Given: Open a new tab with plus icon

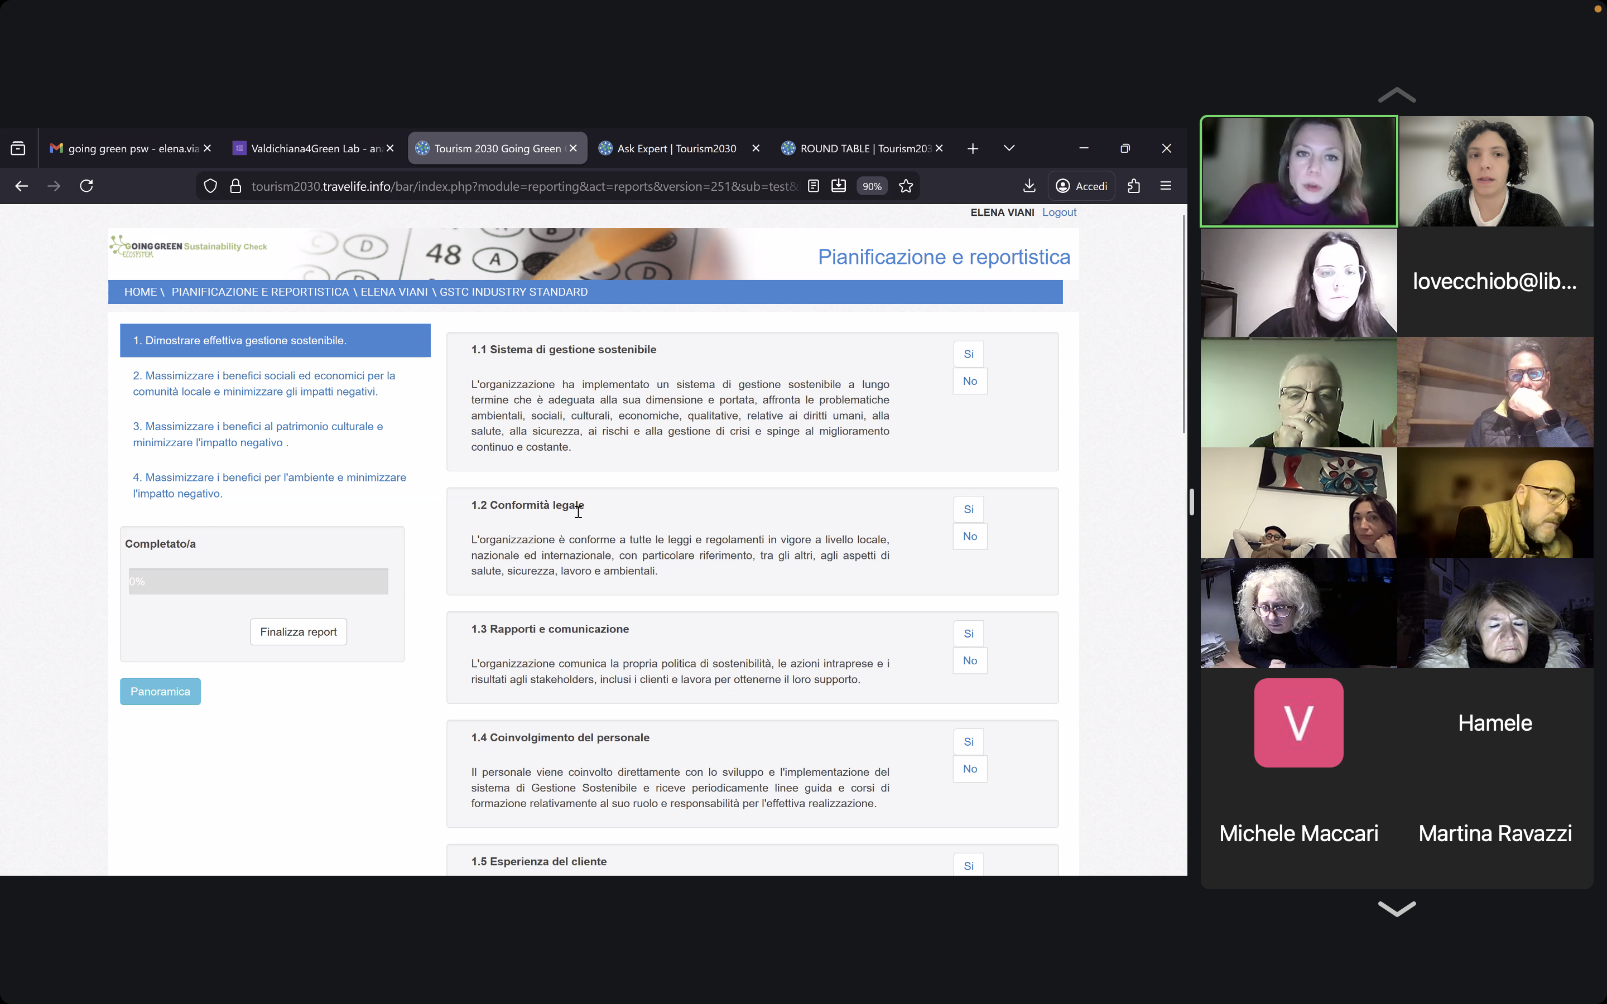Looking at the screenshot, I should (972, 149).
